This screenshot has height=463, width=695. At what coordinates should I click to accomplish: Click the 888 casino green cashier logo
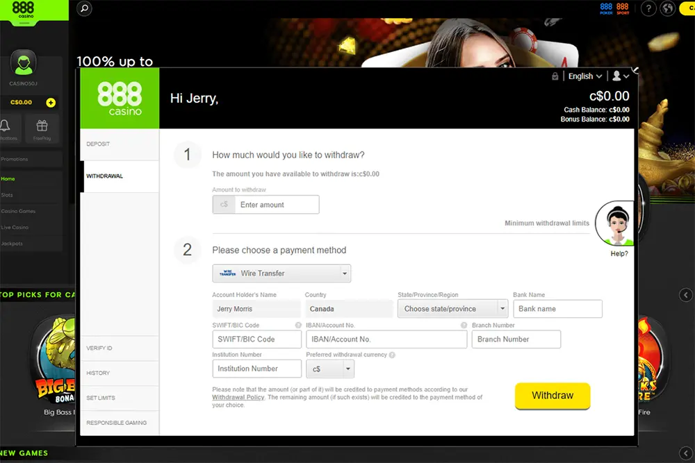point(120,99)
